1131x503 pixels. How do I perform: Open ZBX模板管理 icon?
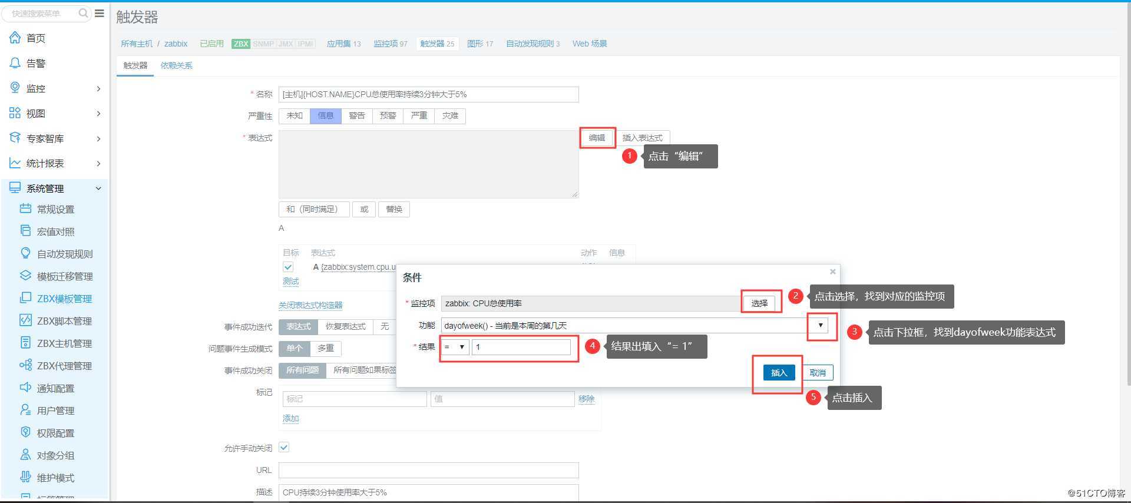25,298
